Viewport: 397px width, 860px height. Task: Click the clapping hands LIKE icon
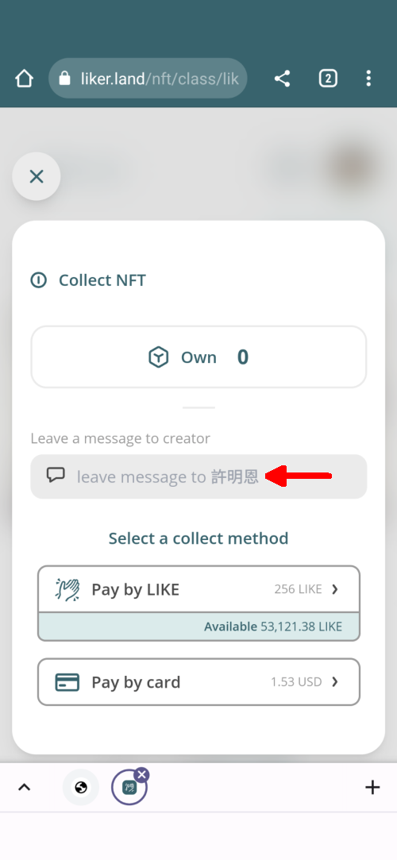pyautogui.click(x=68, y=589)
